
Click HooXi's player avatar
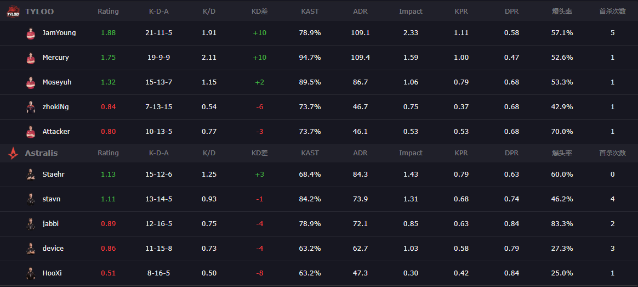[31, 273]
